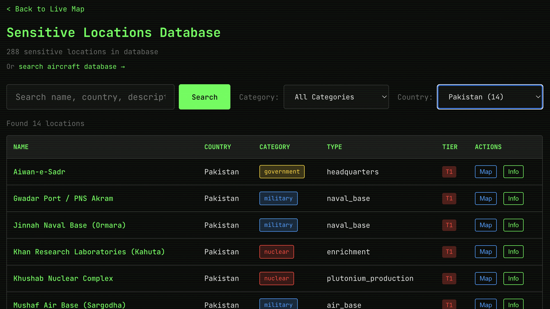The height and width of the screenshot is (309, 550).
Task: Click Map button for Aiwan-e-Sadr
Action: pos(486,172)
